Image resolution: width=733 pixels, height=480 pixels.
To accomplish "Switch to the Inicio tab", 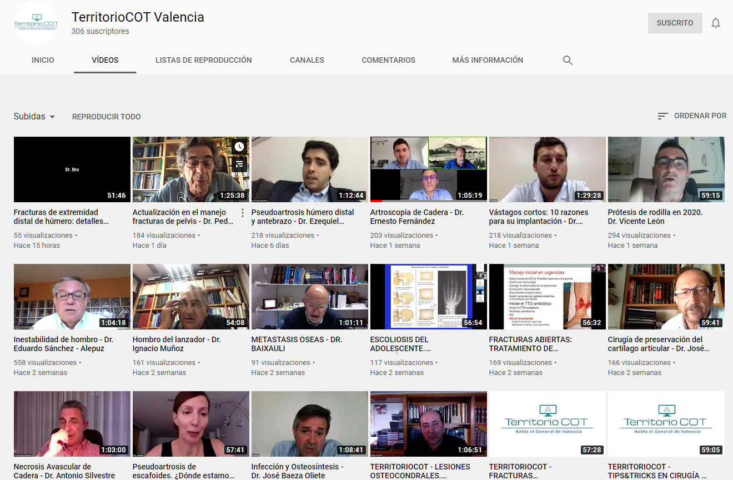I will tap(43, 60).
